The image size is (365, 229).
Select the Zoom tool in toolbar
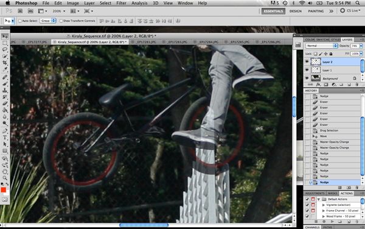tap(5, 178)
